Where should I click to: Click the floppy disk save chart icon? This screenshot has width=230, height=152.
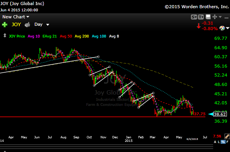[x=208, y=17]
